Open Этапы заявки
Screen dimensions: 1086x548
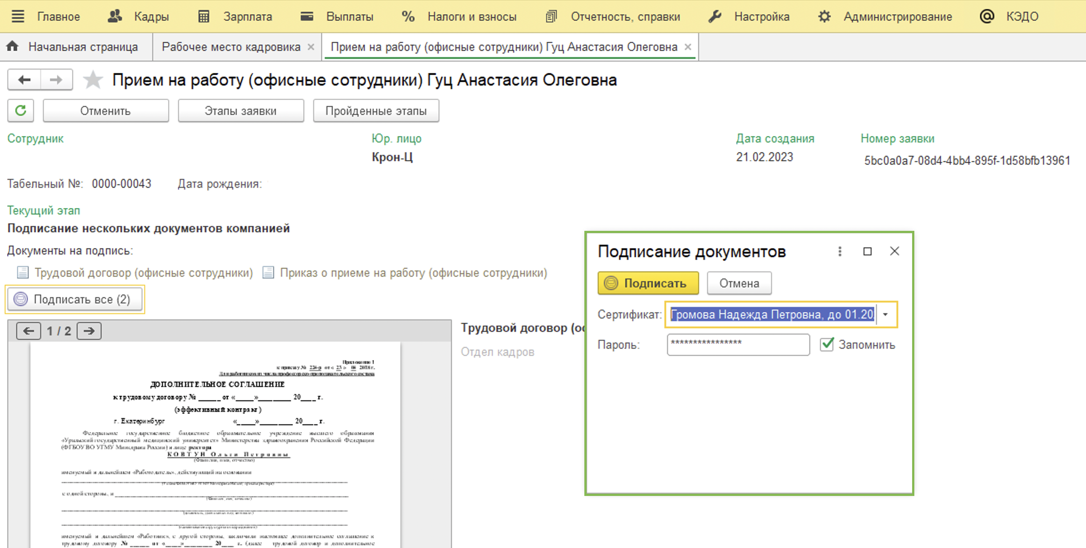[241, 110]
